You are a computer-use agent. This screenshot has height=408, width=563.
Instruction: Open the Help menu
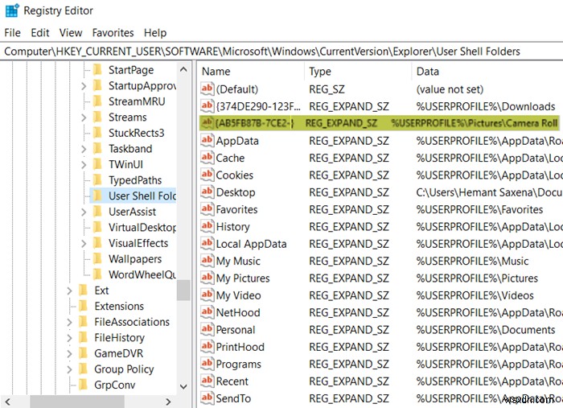click(x=155, y=33)
